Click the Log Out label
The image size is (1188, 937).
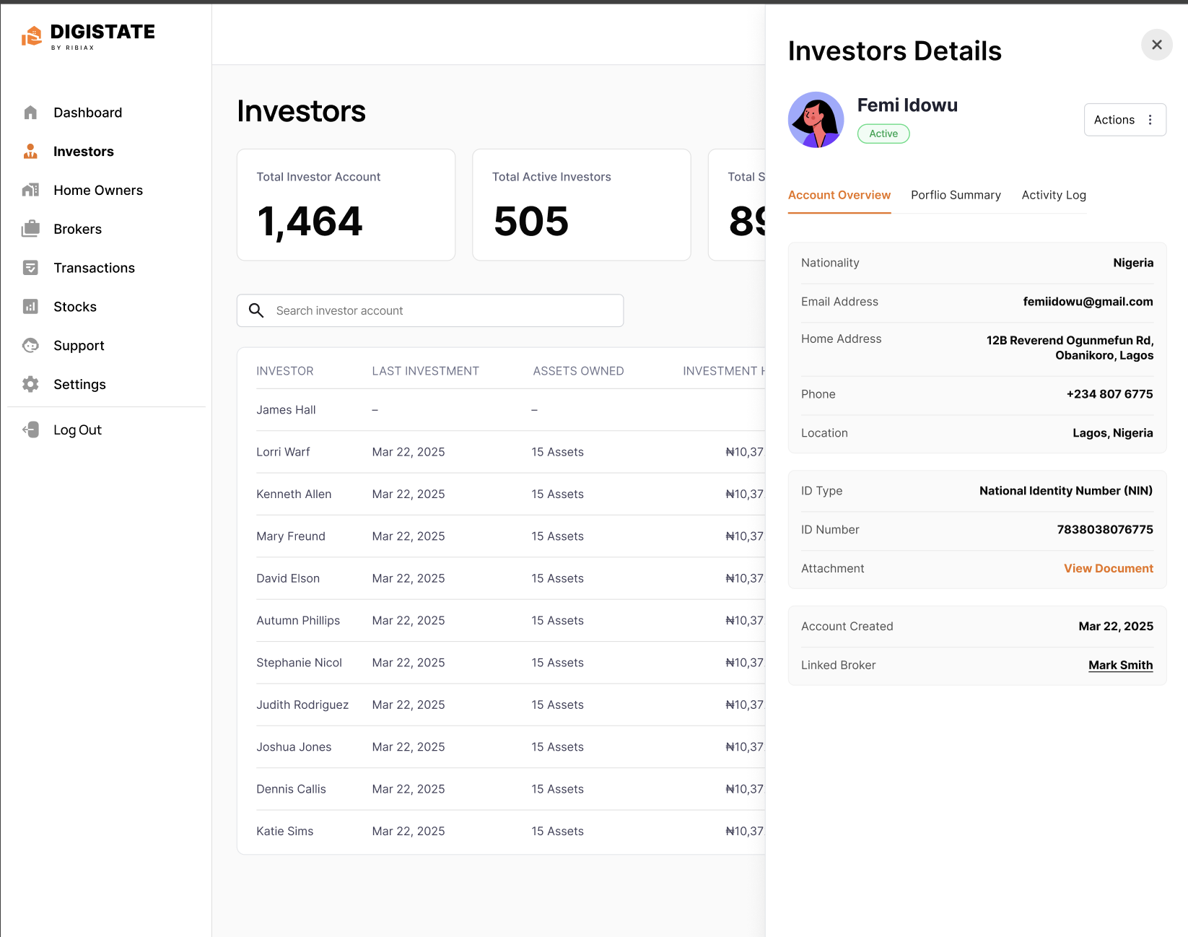(x=78, y=430)
